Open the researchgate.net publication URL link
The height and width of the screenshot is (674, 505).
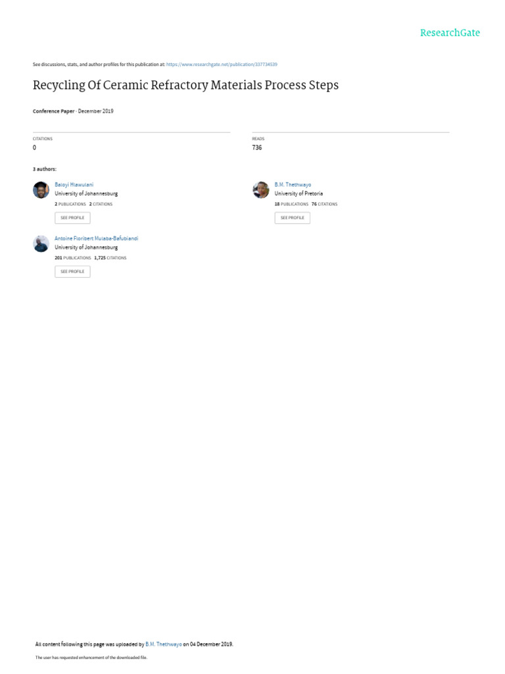(222, 65)
